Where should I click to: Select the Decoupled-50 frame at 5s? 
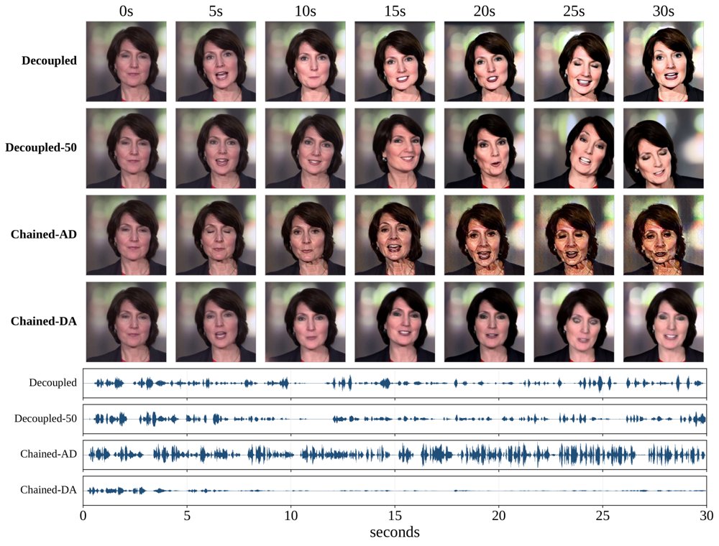216,149
